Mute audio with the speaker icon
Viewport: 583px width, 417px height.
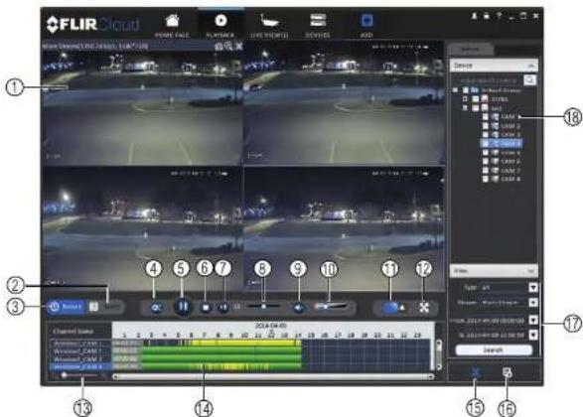[x=299, y=308]
